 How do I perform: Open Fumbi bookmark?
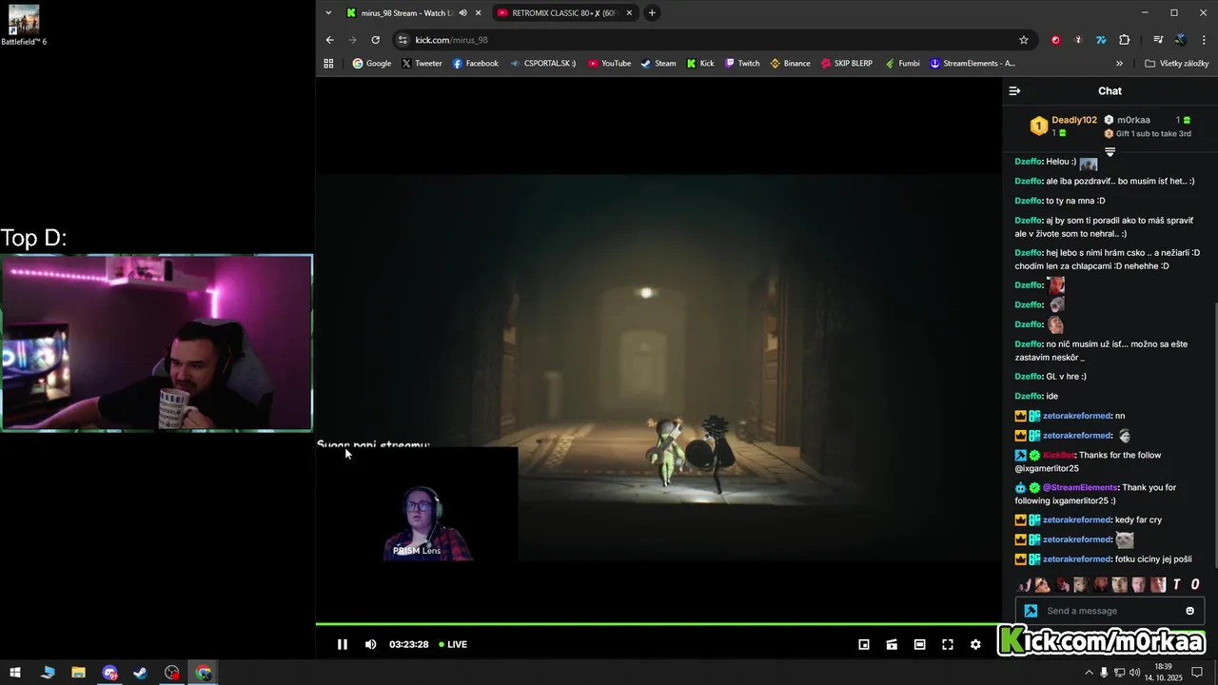[902, 64]
